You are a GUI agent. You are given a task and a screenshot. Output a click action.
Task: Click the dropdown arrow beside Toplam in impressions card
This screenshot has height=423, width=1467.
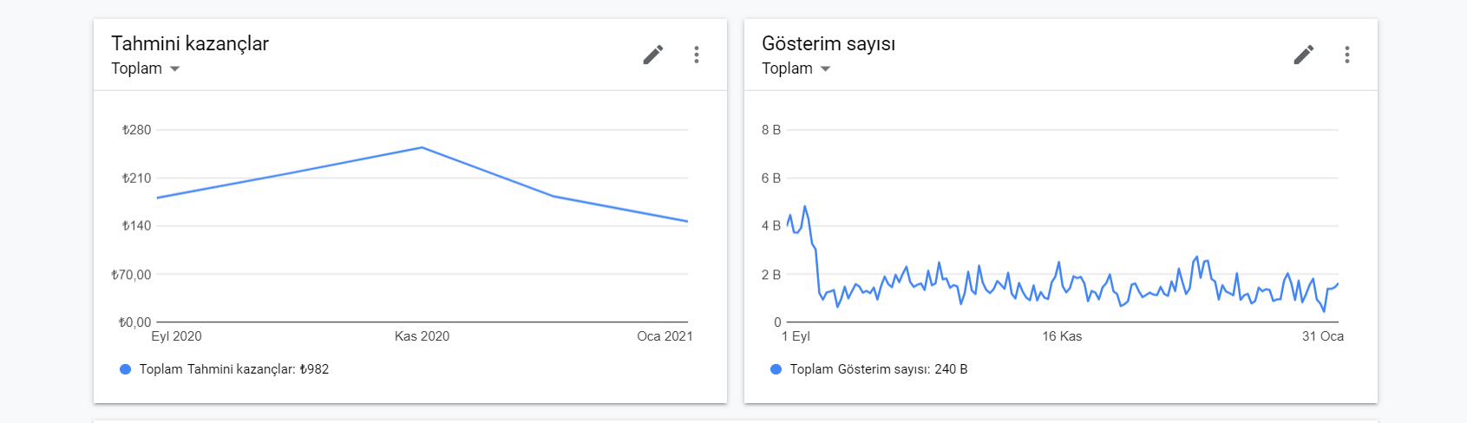(x=825, y=69)
